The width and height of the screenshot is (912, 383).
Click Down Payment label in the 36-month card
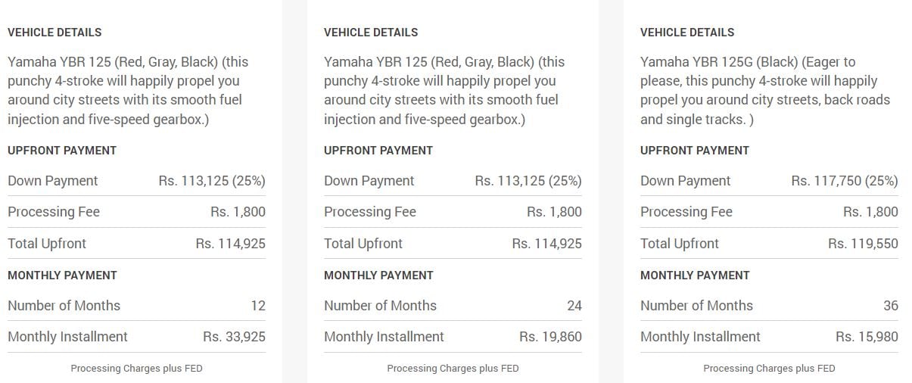tap(686, 181)
